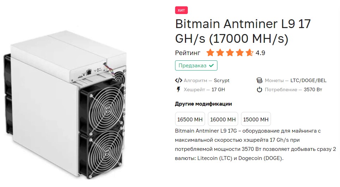The width and height of the screenshot is (340, 187).
Task: Click the Bitmain Antminer L9 title
Action: [242, 31]
